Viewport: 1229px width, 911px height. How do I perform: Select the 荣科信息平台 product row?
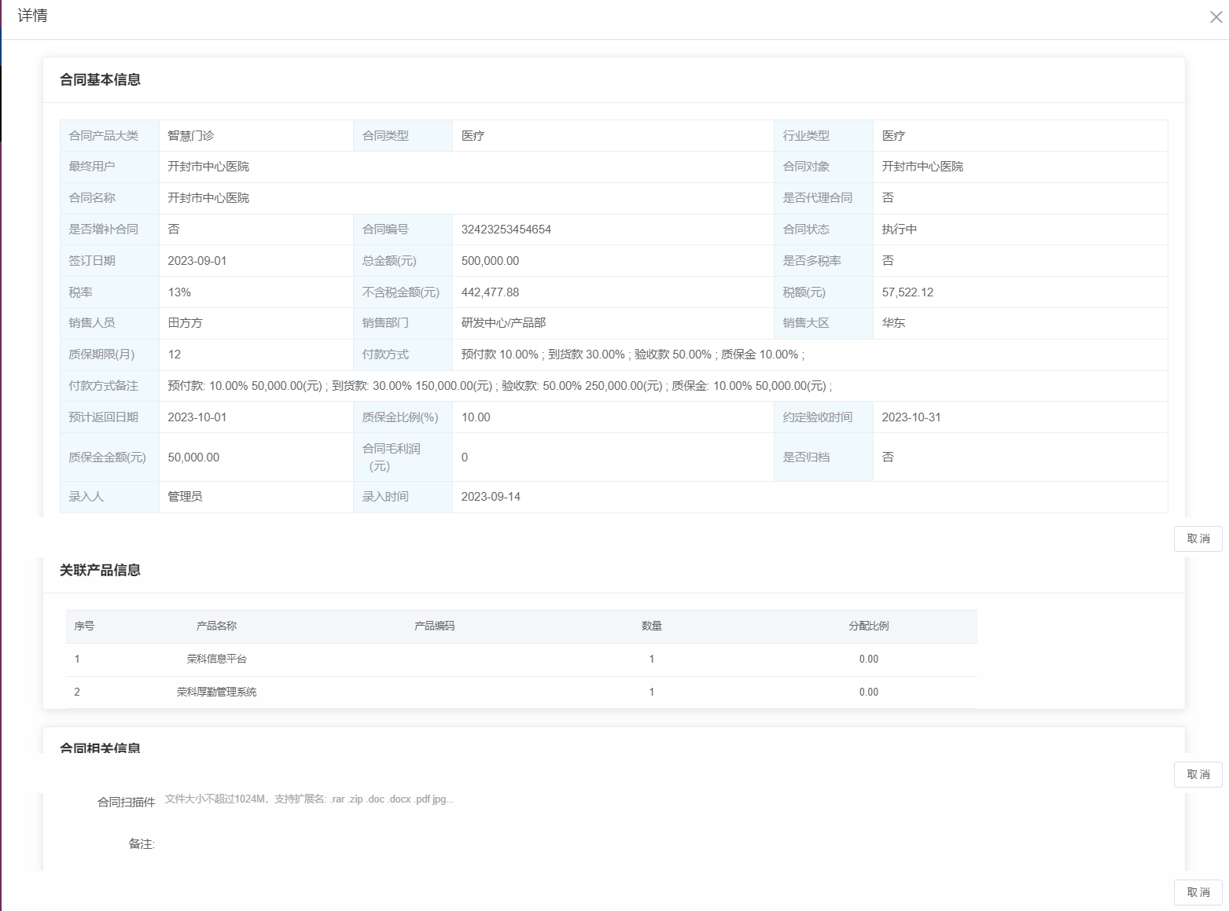tap(216, 659)
